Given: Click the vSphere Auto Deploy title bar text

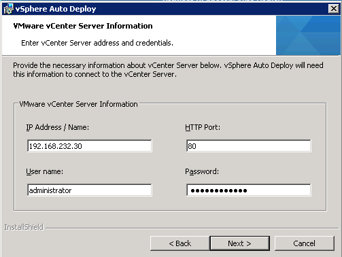Looking at the screenshot, I should 56,9.
